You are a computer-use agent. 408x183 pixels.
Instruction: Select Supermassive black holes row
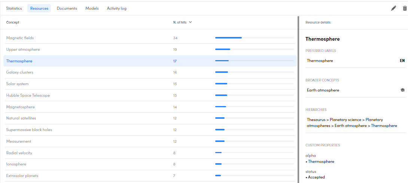(29, 130)
